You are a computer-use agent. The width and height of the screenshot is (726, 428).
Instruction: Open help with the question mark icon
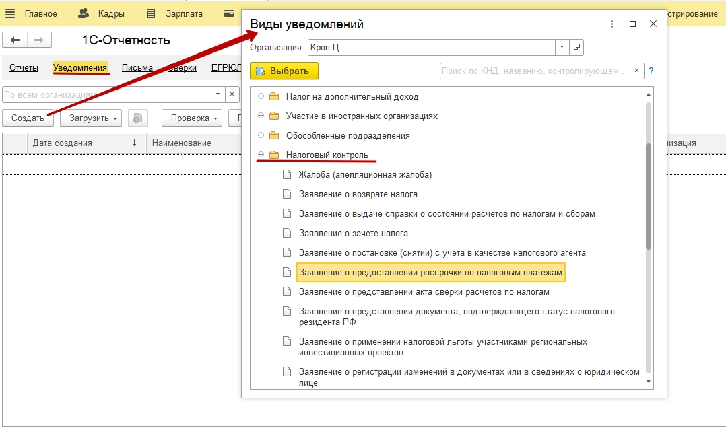tap(651, 71)
